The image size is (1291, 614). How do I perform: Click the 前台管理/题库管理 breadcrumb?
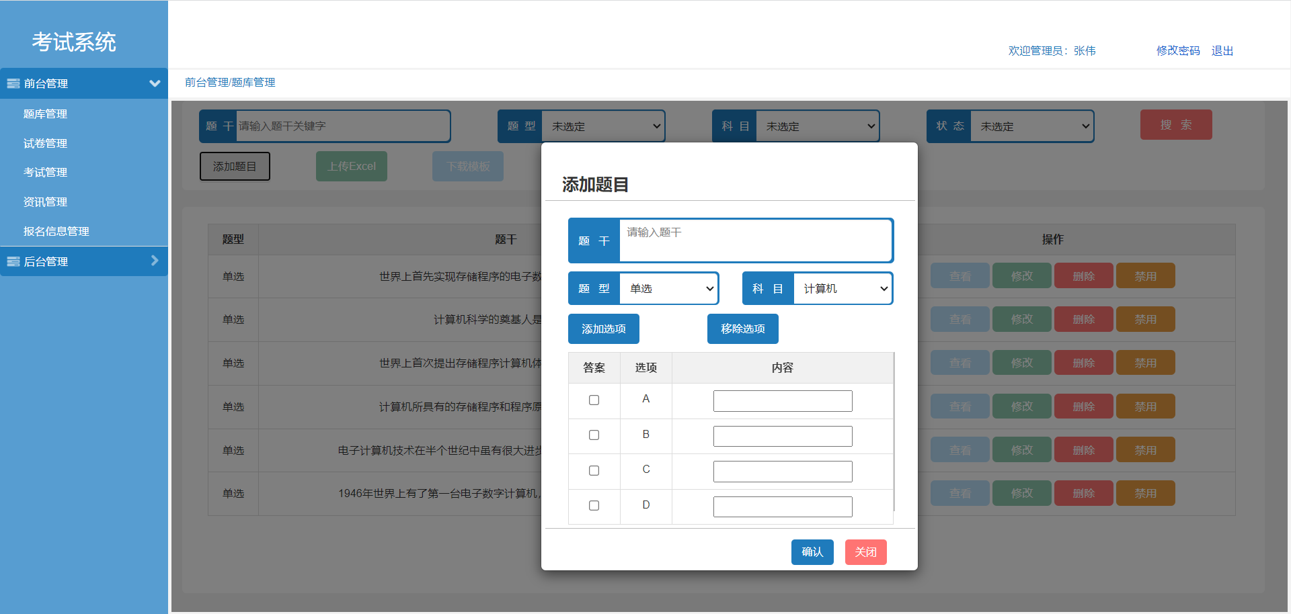[230, 82]
